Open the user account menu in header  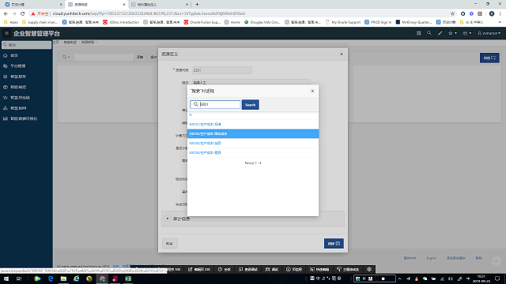point(489,33)
